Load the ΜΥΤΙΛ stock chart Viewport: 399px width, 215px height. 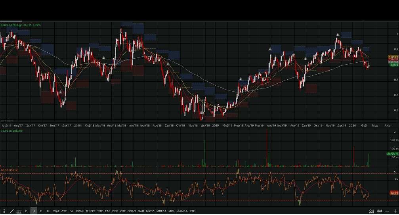click(151, 211)
